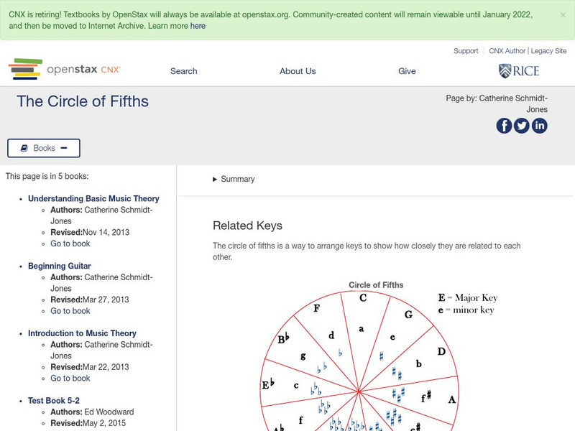This screenshot has width=575, height=431.
Task: Select About Us in the navigation
Action: 298,71
